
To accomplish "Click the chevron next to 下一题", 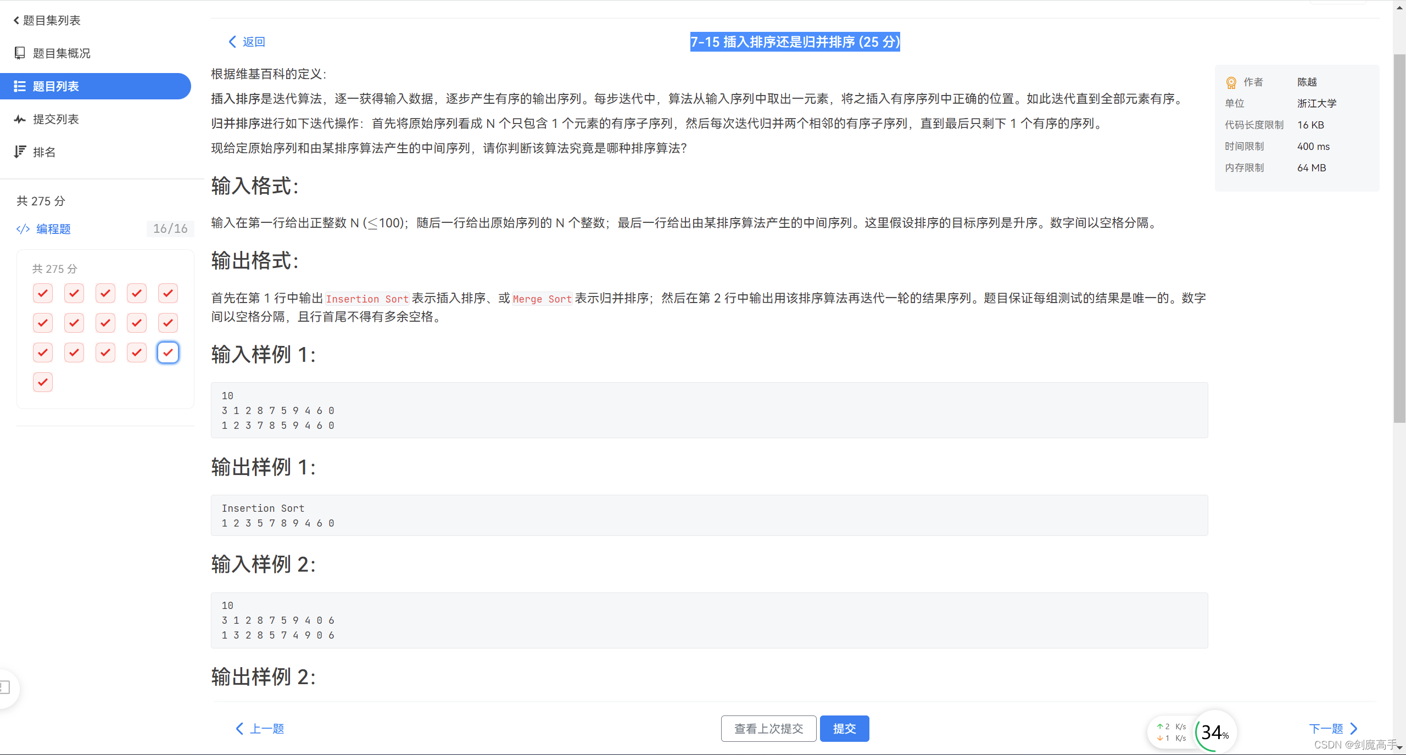I will point(1354,728).
